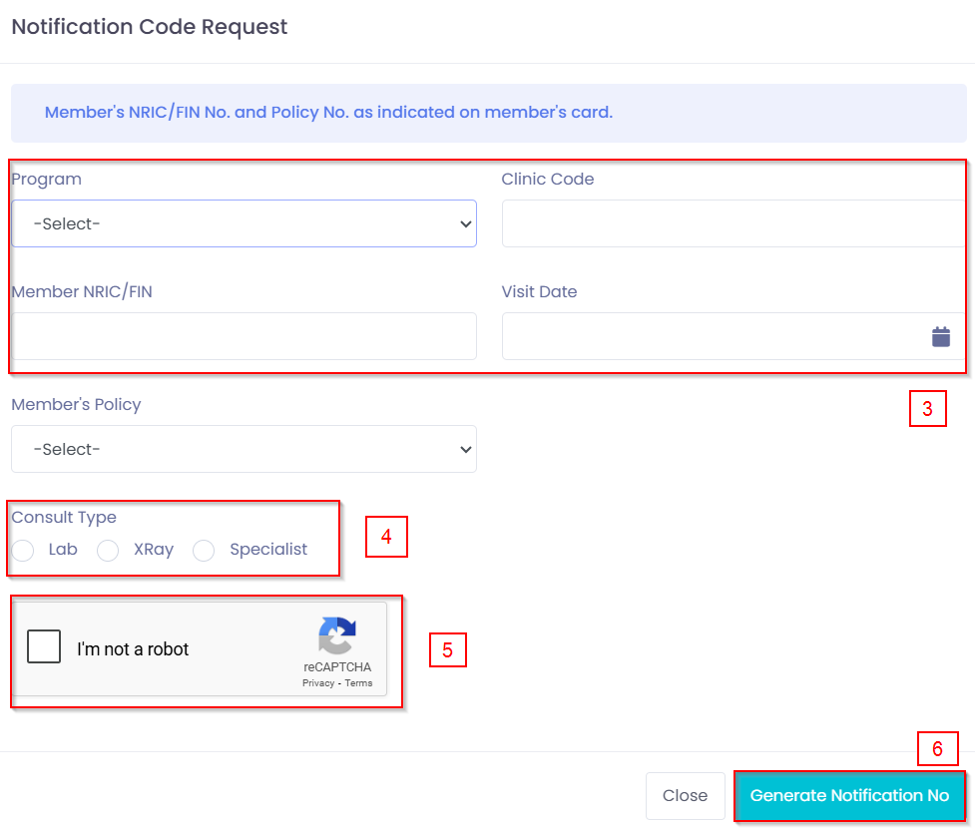
Task: Select the XRay consult type
Action: click(x=107, y=550)
